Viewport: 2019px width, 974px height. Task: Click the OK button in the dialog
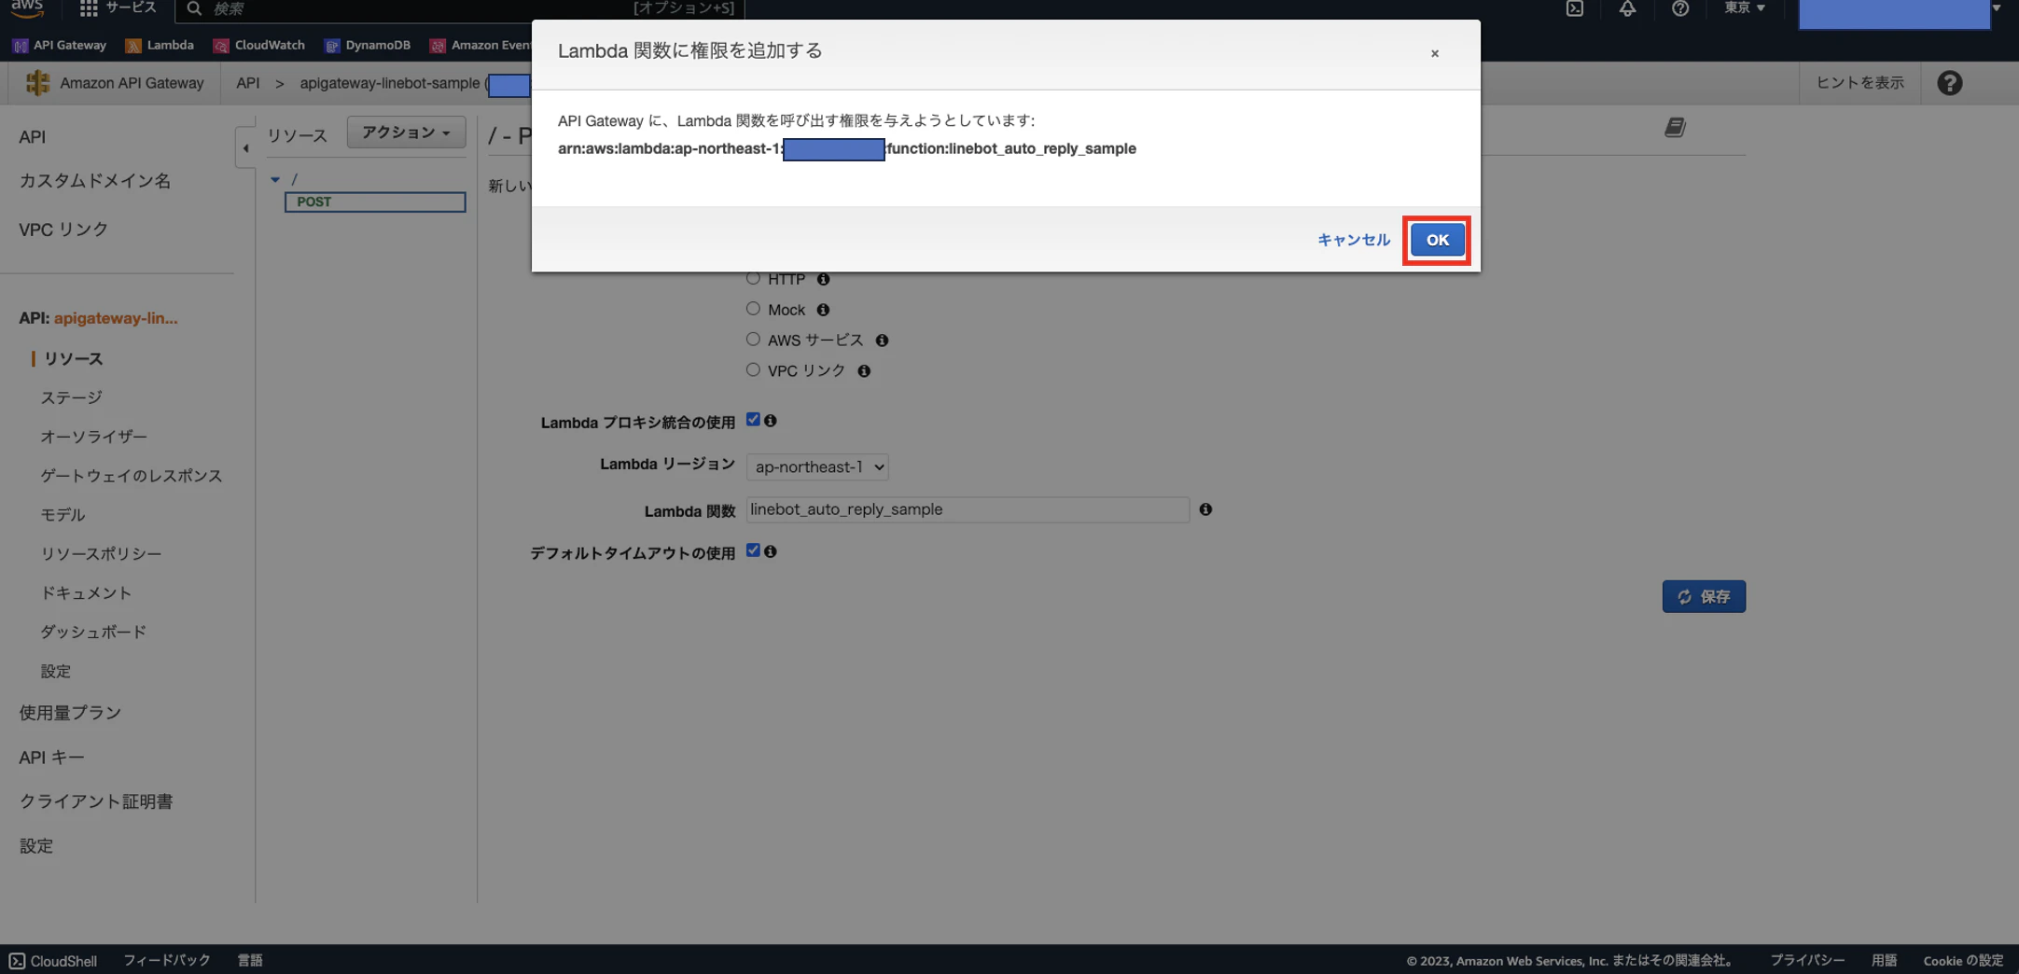pyautogui.click(x=1437, y=240)
